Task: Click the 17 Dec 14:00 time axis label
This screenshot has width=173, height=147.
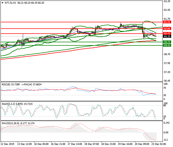Action: point(75,144)
